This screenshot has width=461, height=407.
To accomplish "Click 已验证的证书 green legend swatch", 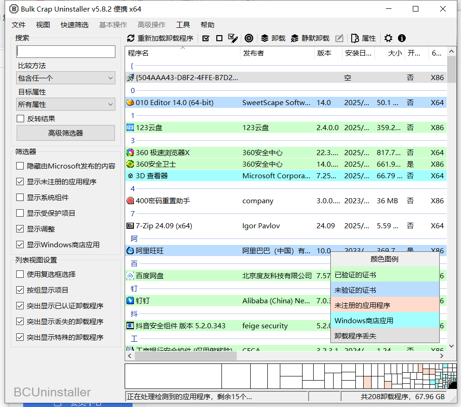I will (385, 275).
